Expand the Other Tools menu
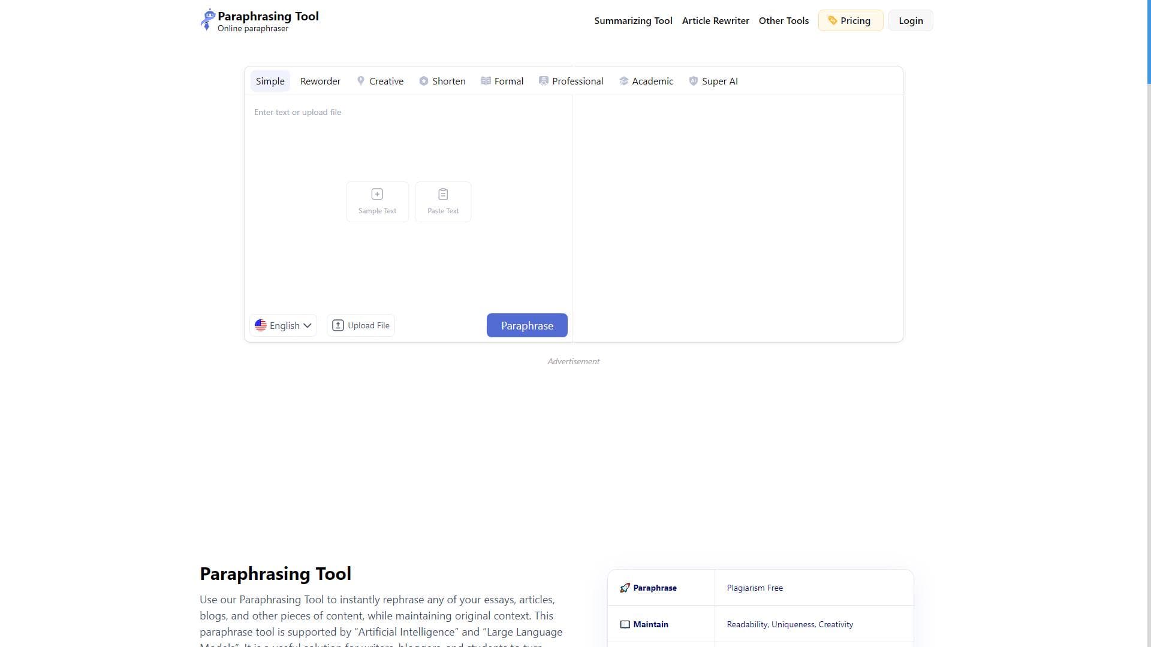 tap(784, 20)
